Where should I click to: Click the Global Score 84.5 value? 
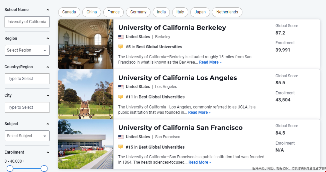click(x=280, y=133)
